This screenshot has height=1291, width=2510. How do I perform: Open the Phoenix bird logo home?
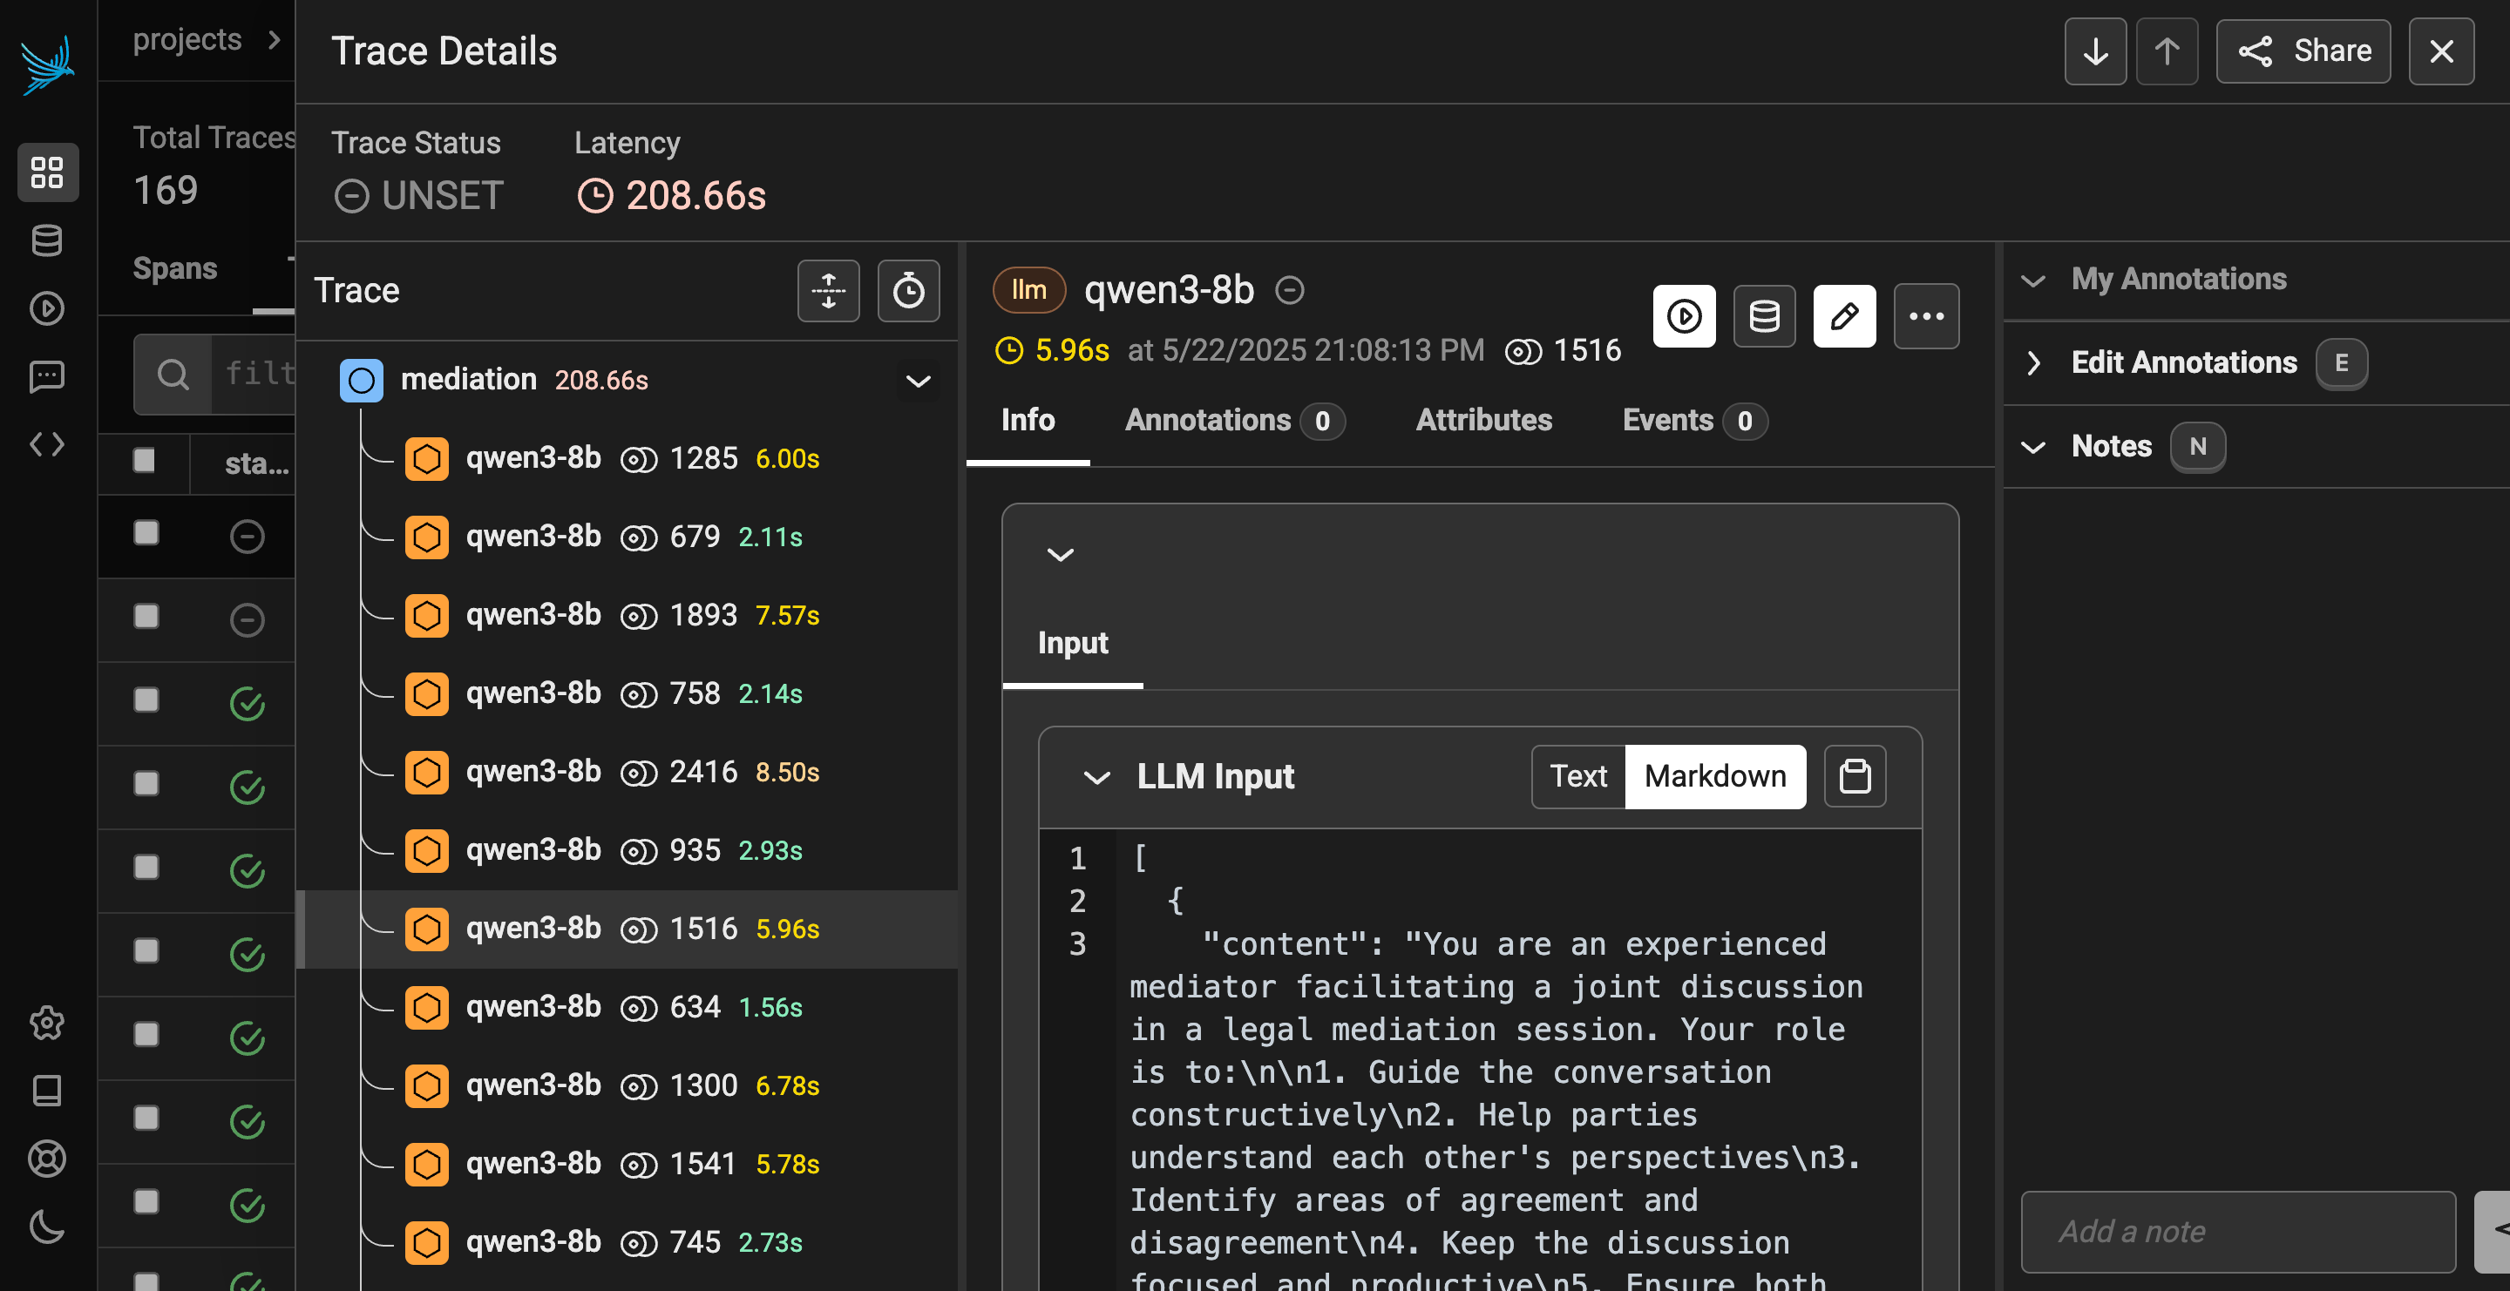47,64
